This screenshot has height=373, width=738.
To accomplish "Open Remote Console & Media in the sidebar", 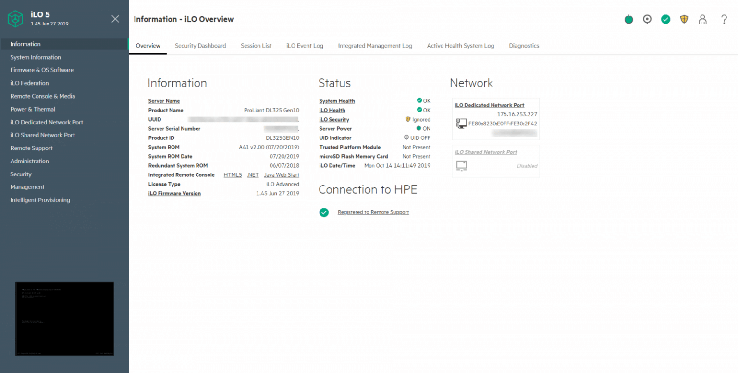I will point(43,96).
